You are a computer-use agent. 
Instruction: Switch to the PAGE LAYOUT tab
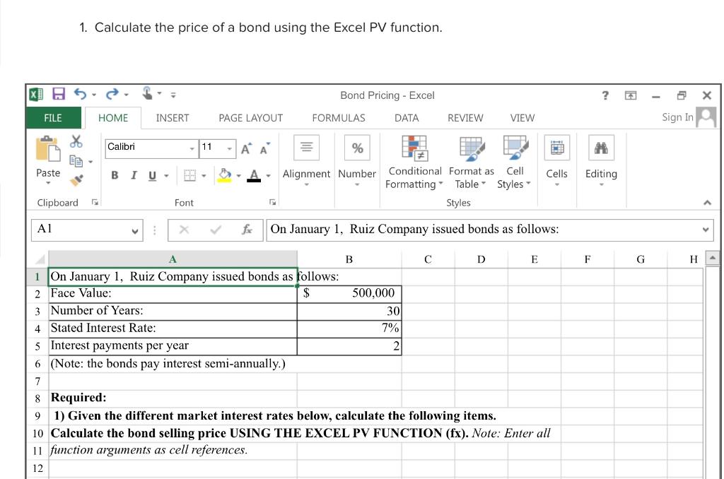coord(251,118)
